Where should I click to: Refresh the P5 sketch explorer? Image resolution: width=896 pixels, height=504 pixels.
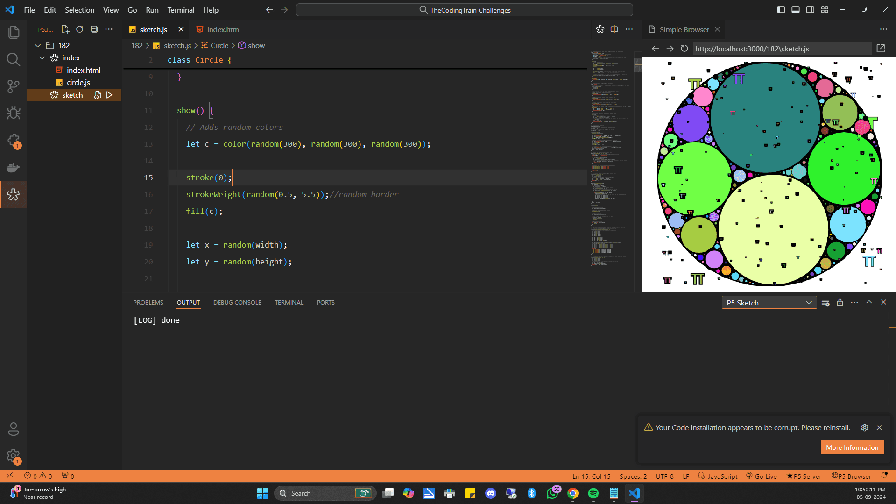coord(79,29)
